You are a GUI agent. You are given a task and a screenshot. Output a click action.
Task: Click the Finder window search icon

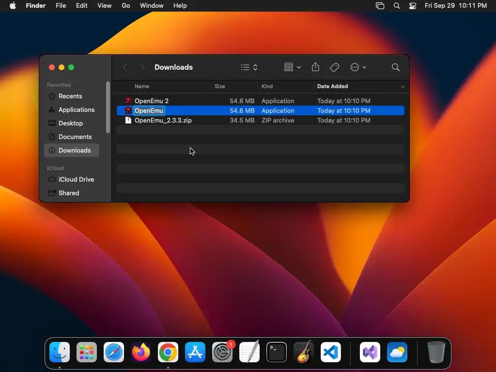[x=395, y=67]
